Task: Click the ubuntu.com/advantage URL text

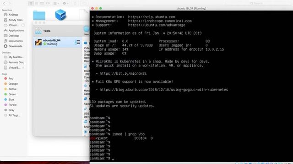Action: 157,25
